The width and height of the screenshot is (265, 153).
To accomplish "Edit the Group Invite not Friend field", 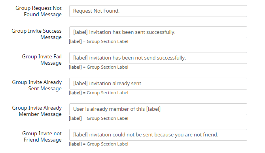I will [158, 135].
